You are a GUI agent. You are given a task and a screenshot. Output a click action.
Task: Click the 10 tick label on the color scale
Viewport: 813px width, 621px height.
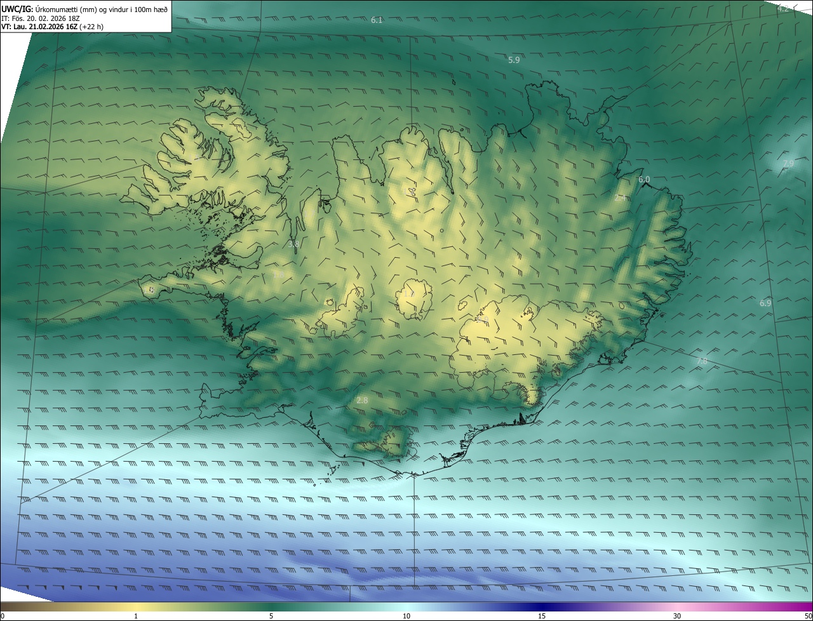point(406,616)
